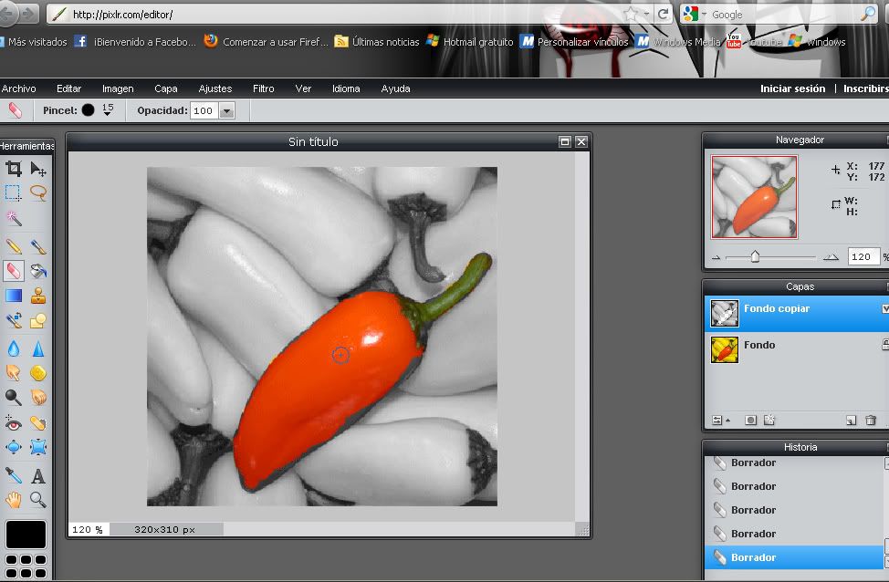
Task: Create a new layer in Capas
Action: coord(851,420)
